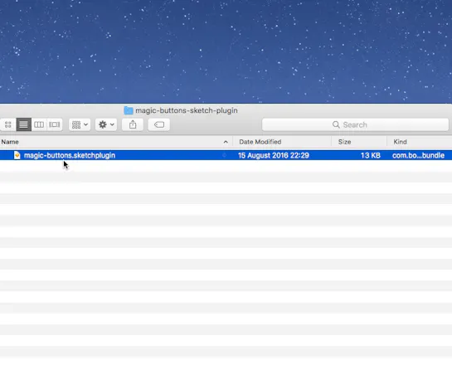The image size is (452, 365).
Task: Click the Edit Tags button
Action: [159, 124]
